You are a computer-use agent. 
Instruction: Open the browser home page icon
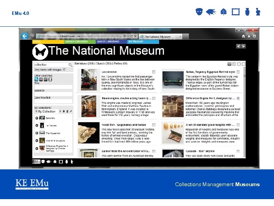click(244, 36)
